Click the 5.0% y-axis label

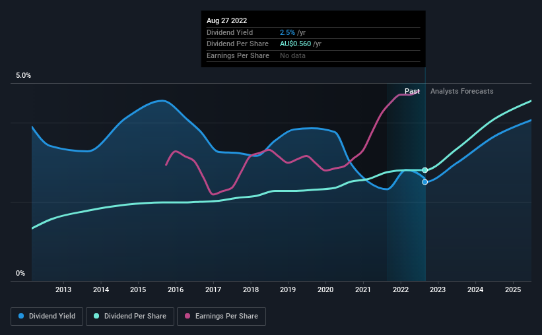23,75
